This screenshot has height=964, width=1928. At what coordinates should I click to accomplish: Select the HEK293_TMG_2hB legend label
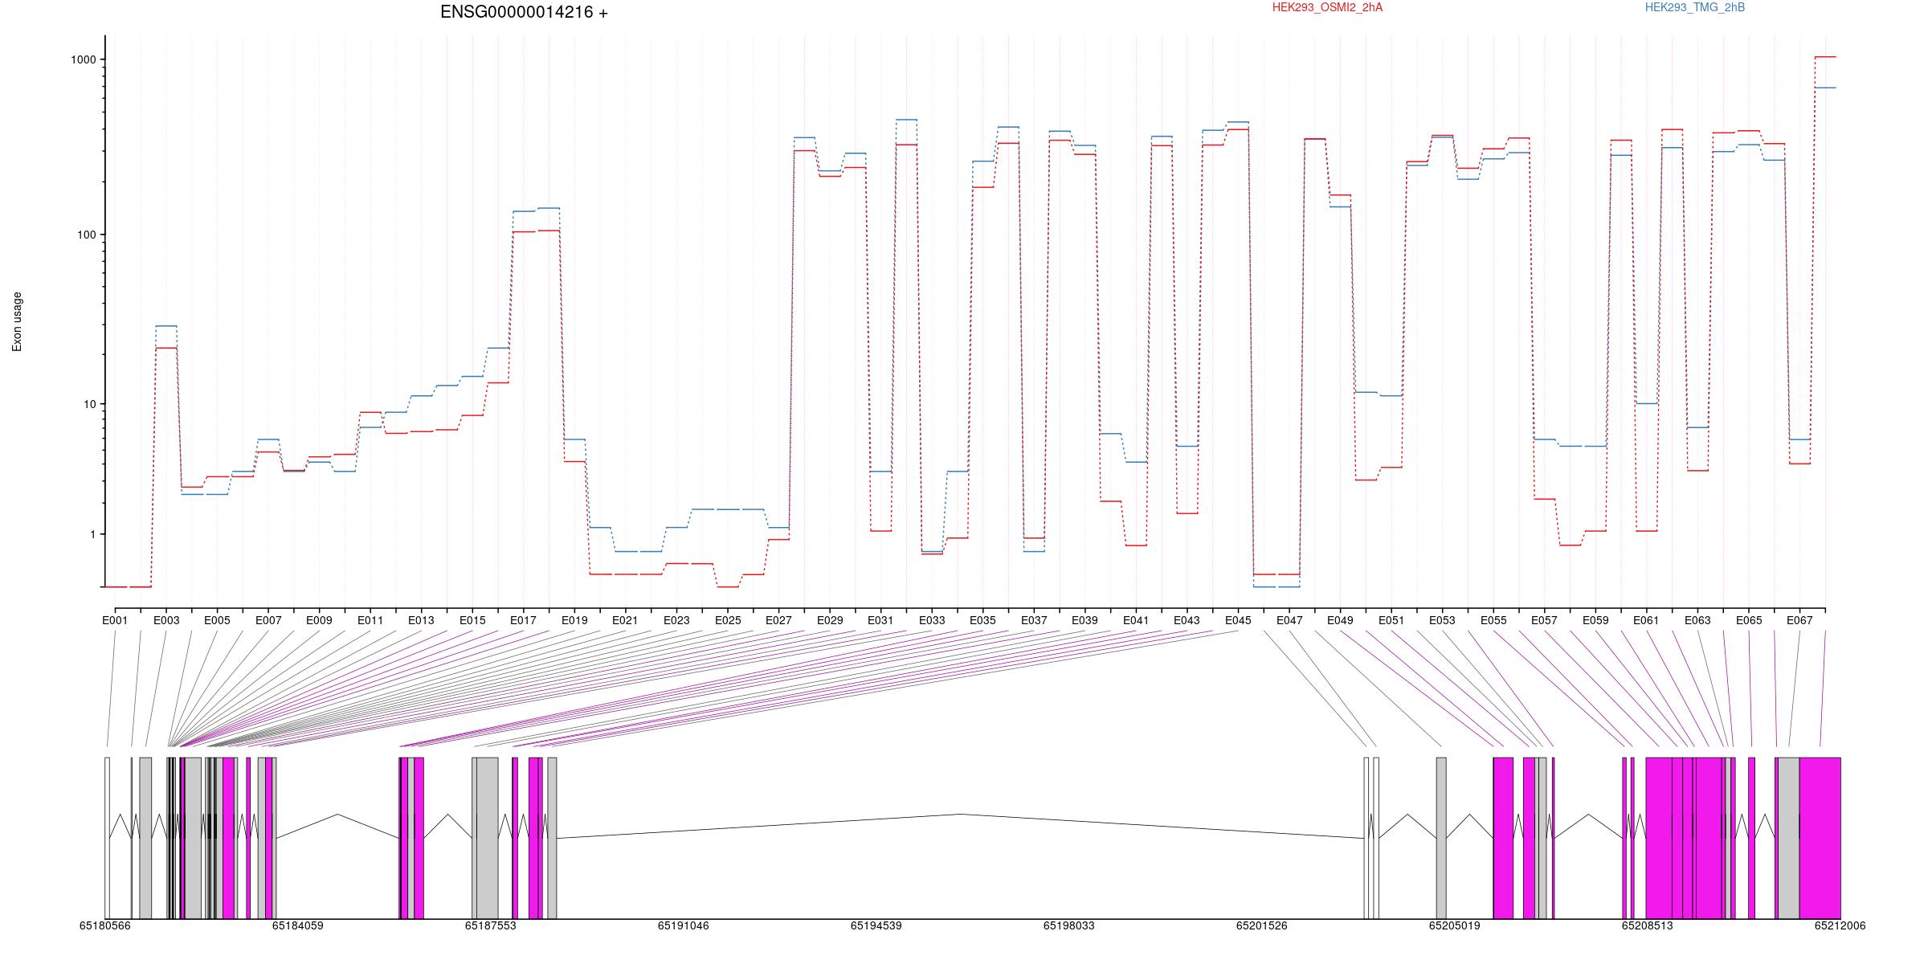pyautogui.click(x=1695, y=7)
